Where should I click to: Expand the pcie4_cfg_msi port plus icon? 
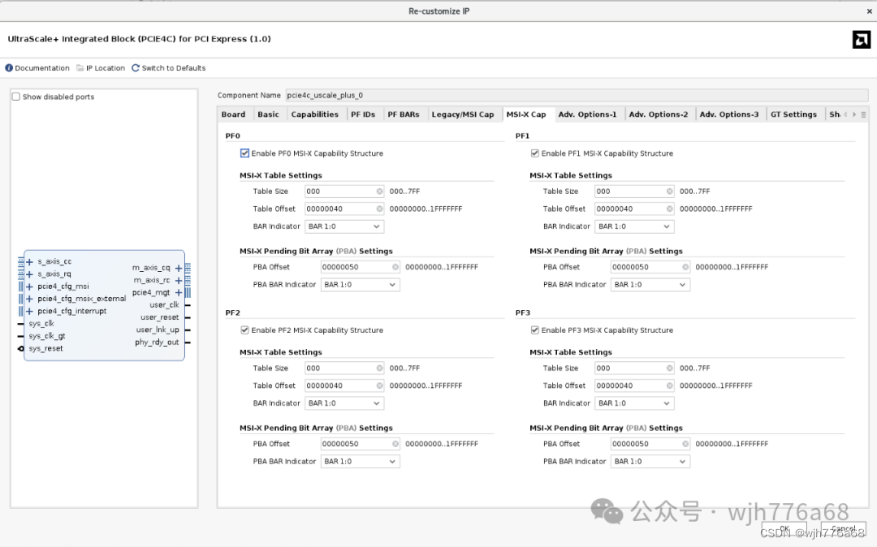[30, 286]
